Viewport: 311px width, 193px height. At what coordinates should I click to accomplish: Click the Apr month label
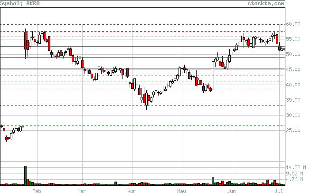(x=132, y=191)
